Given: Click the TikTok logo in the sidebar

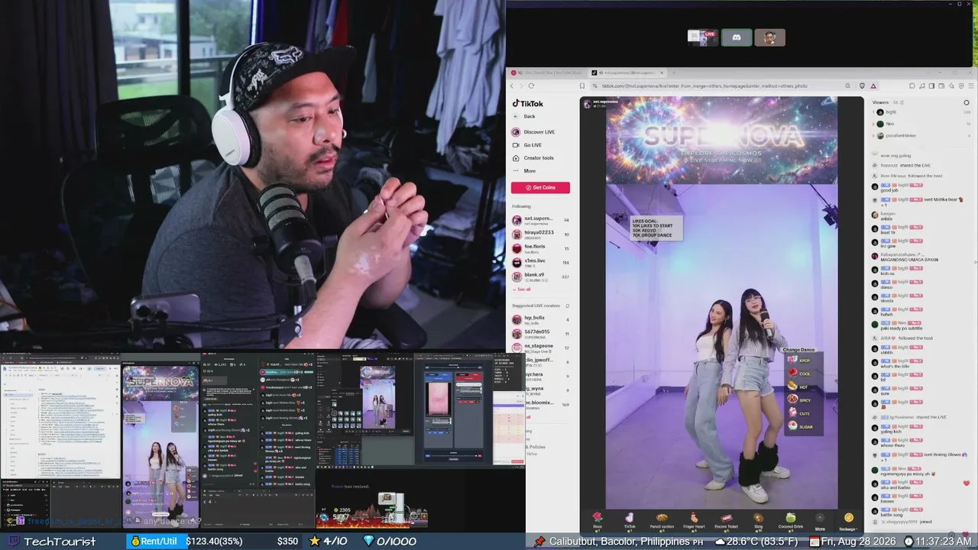Looking at the screenshot, I should pos(527,103).
